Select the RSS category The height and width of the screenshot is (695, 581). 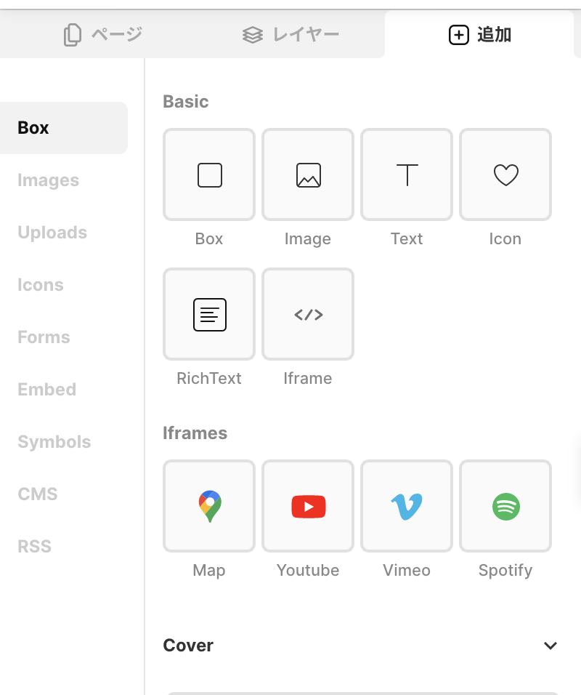(35, 547)
